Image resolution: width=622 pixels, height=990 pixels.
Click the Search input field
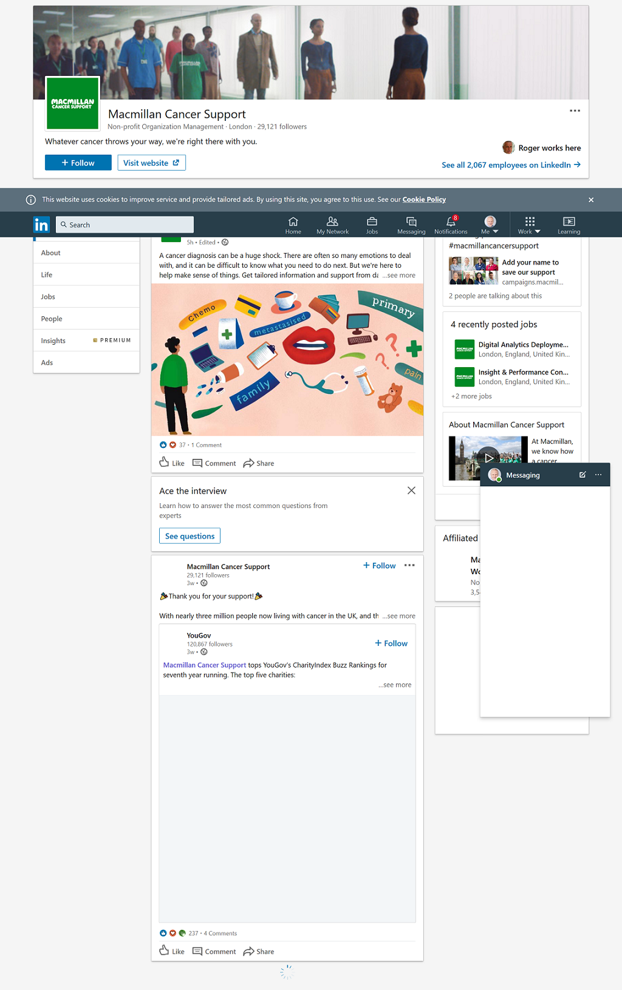click(x=125, y=225)
